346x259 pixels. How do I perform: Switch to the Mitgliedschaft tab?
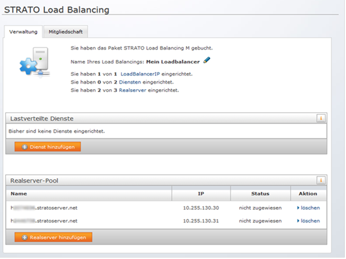coord(66,32)
